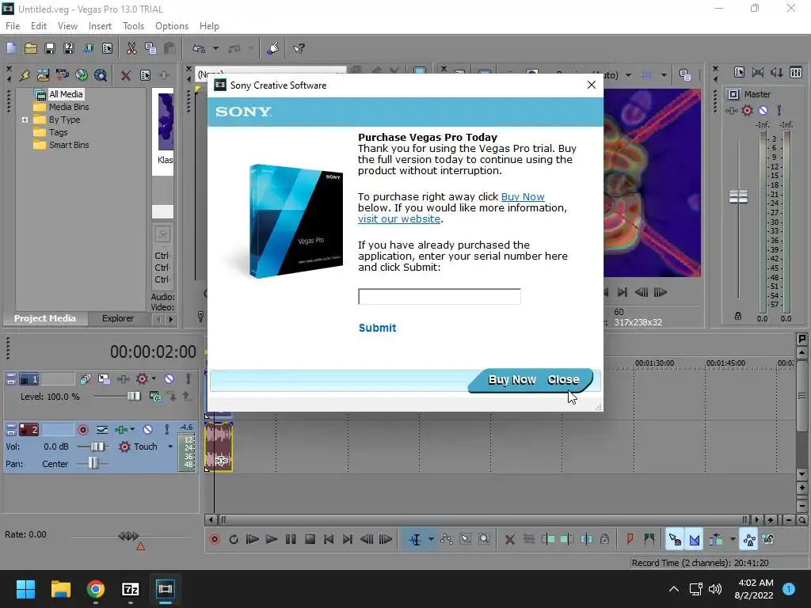Screen dimensions: 811x608
Task: Toggle Loop Playback in transport bar
Action: pos(234,540)
